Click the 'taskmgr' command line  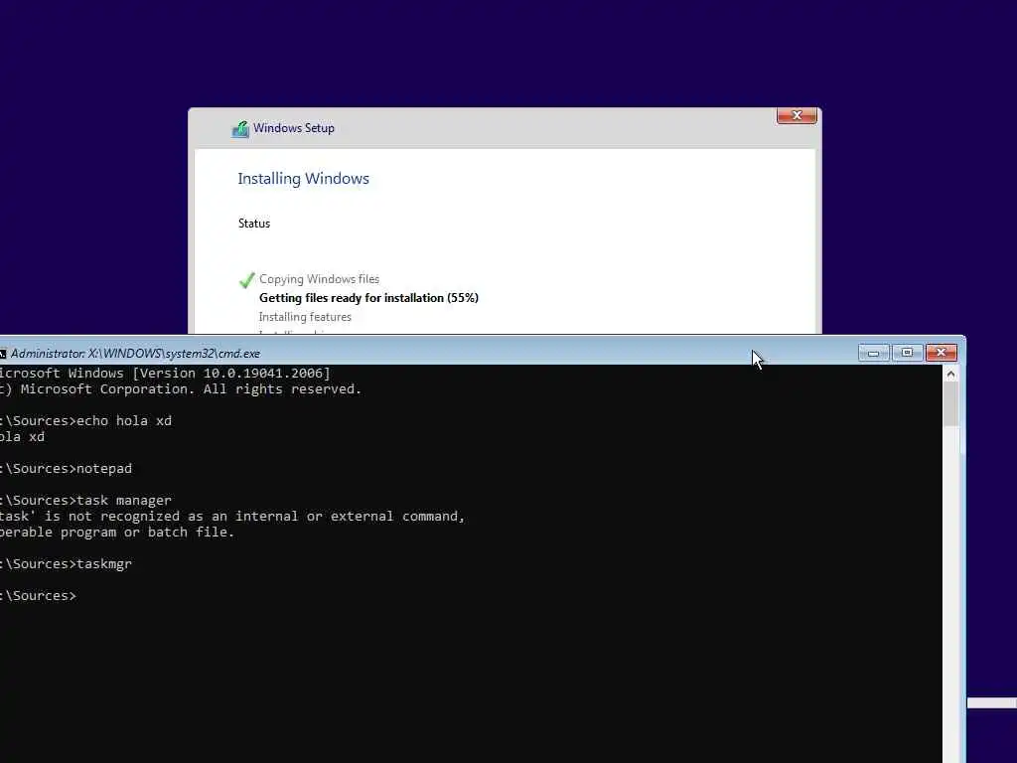(x=66, y=564)
